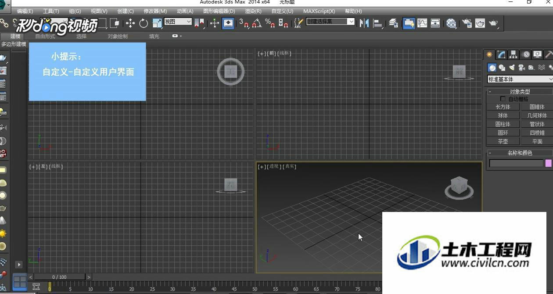This screenshot has width=553, height=294.
Task: Select the Shapes category icon
Action: point(502,68)
